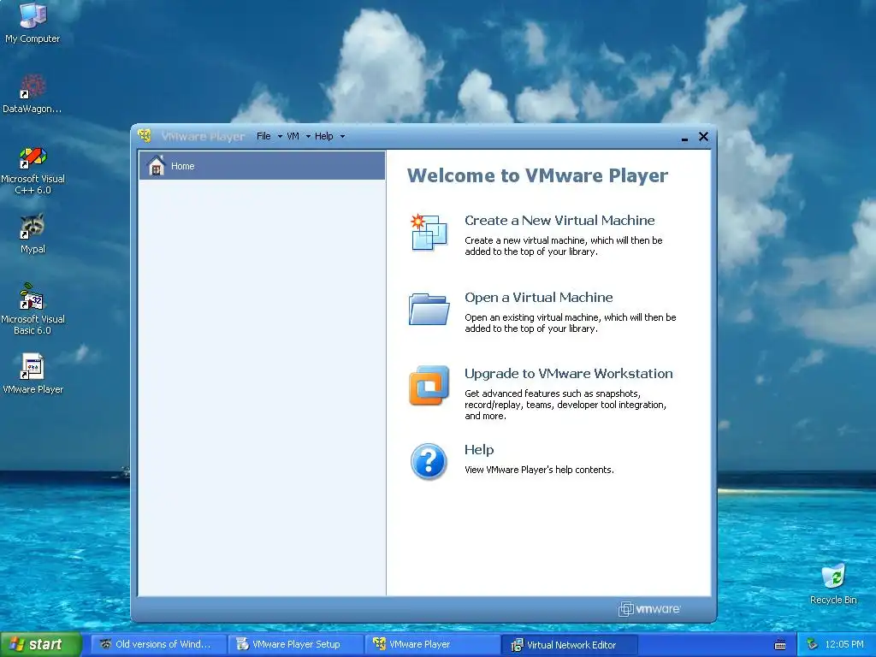876x657 pixels.
Task: Switch to Old versions of Windows taskbar item
Action: coord(158,645)
